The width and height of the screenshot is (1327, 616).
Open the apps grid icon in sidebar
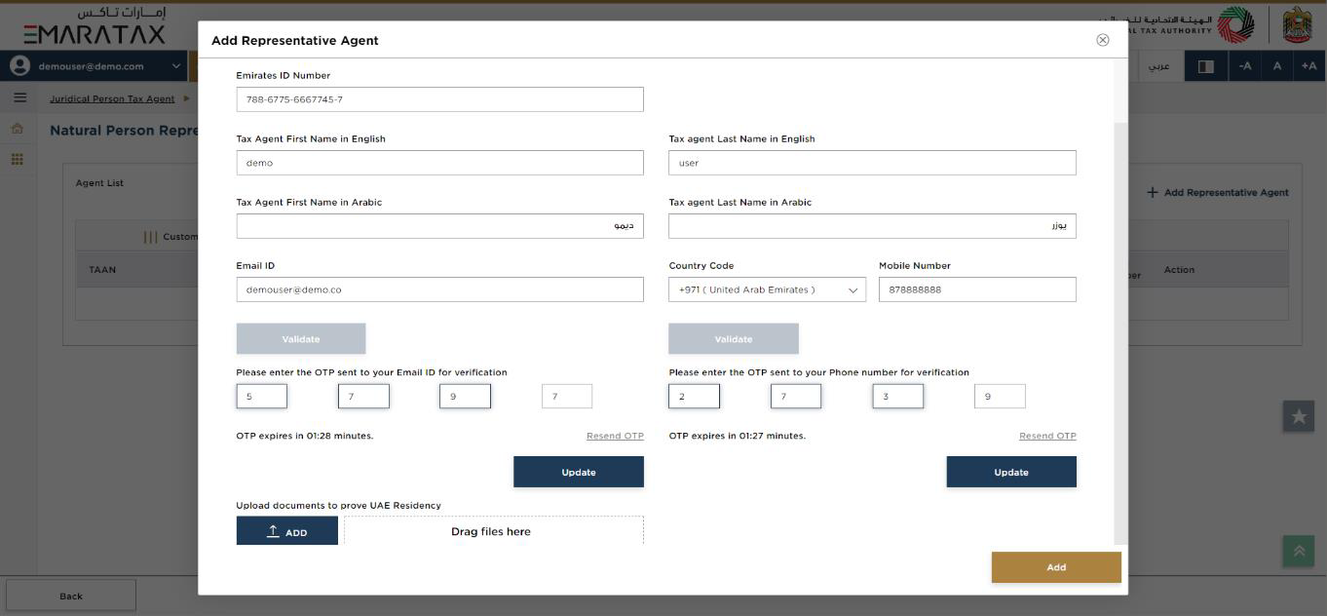[x=17, y=159]
